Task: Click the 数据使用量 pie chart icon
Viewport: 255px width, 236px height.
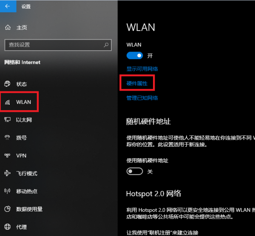Action: pyautogui.click(x=7, y=209)
